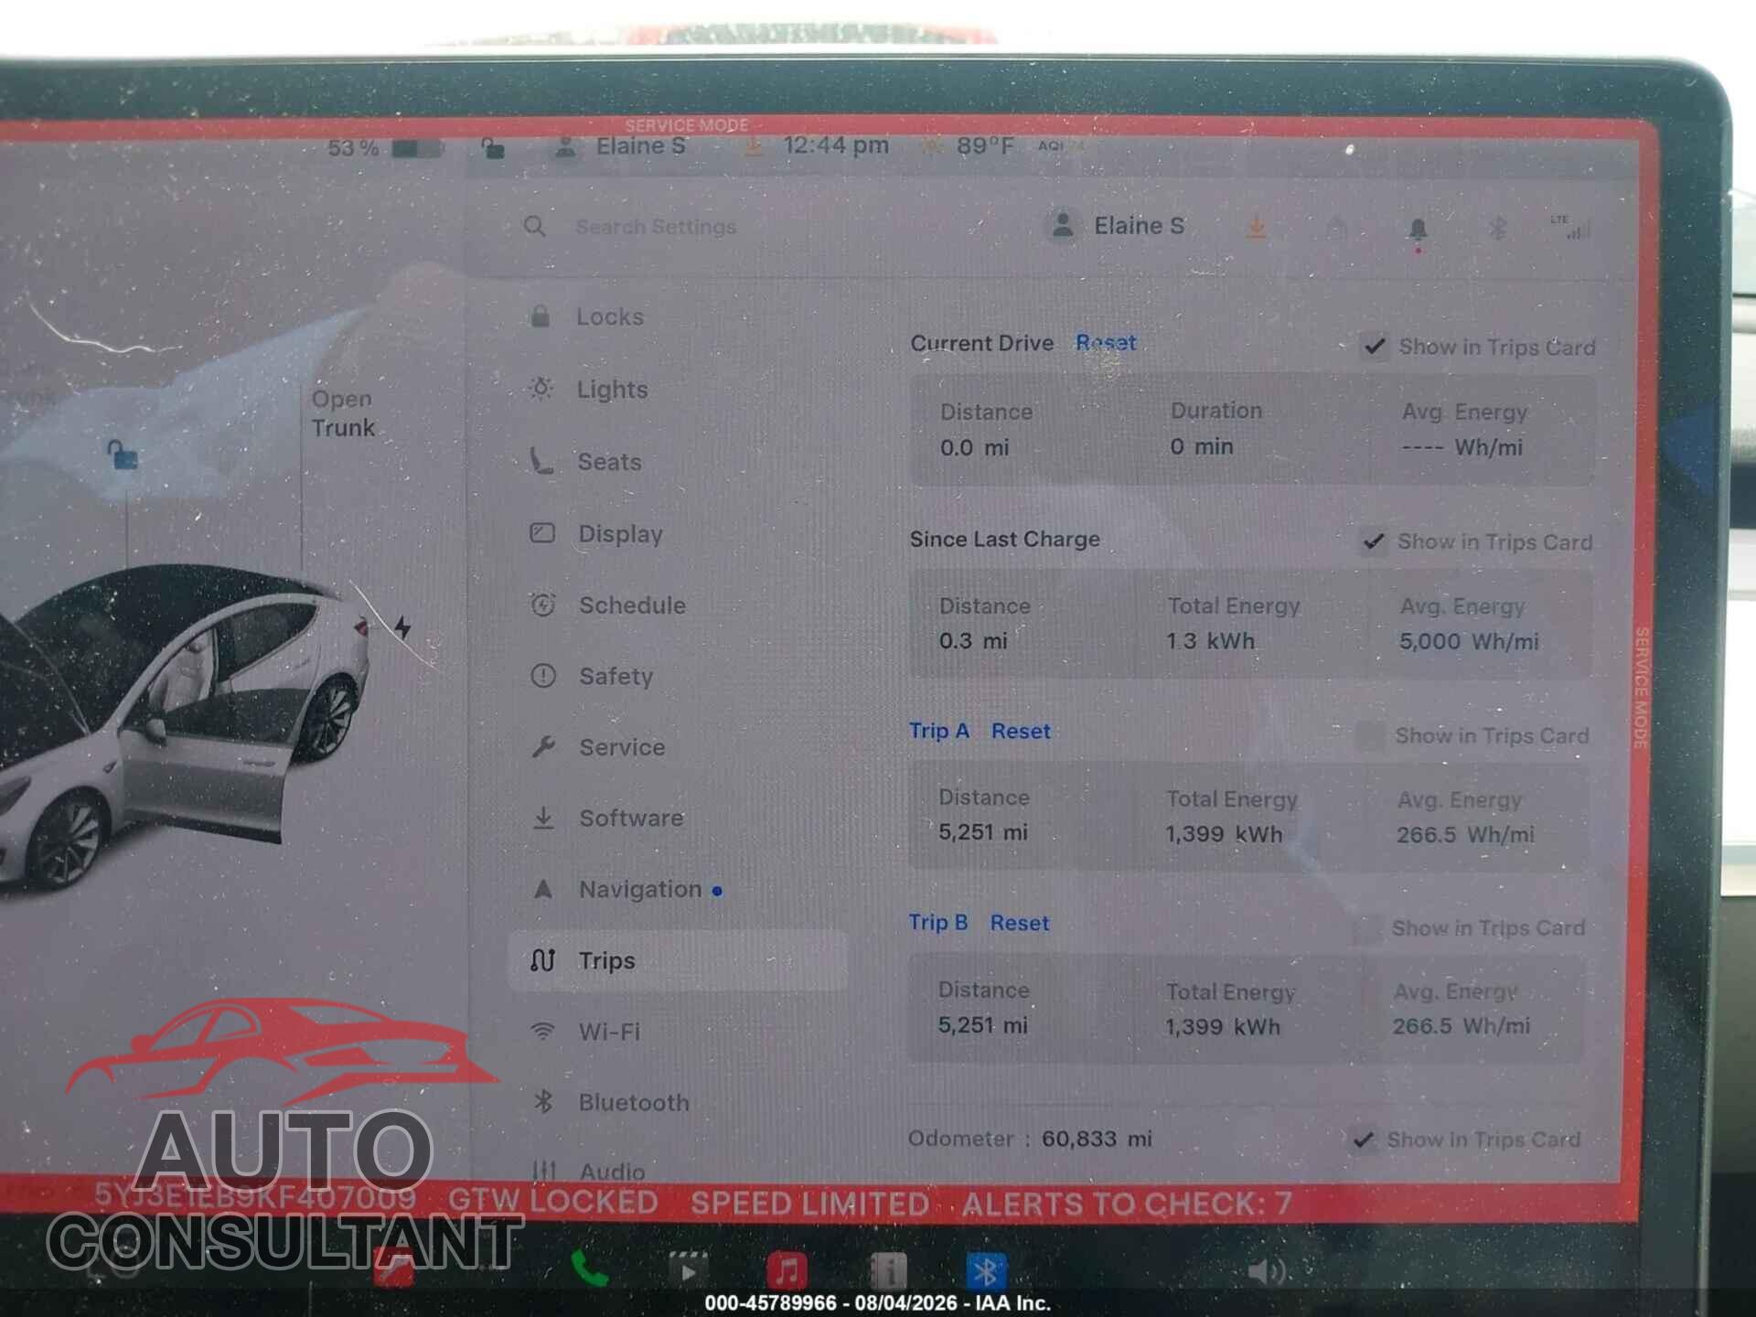Toggle Odometer Show in Trips Card
The width and height of the screenshot is (1756, 1317).
pyautogui.click(x=1364, y=1140)
